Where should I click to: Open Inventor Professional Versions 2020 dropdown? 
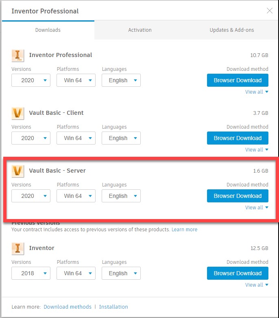[31, 80]
